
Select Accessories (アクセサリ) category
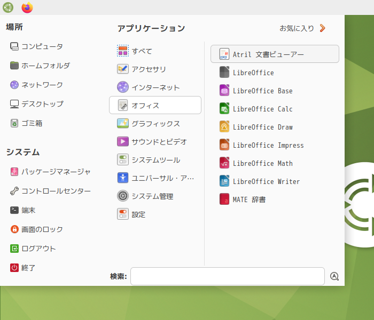tap(155, 69)
